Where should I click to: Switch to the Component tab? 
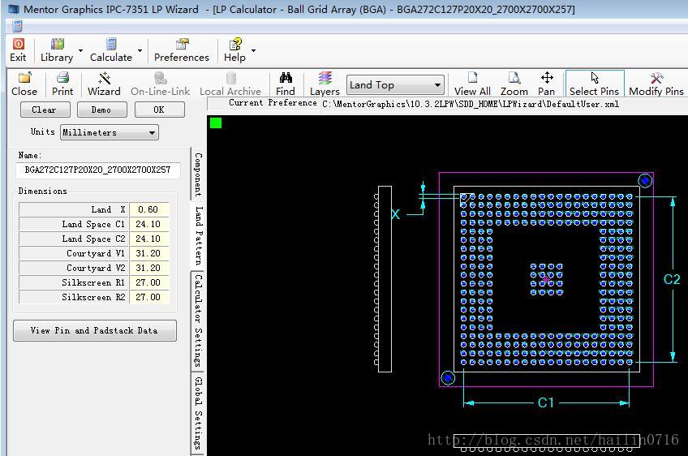point(198,174)
